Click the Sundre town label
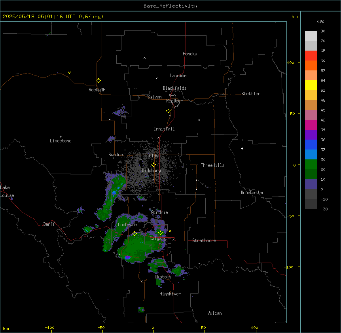 (x=116, y=155)
